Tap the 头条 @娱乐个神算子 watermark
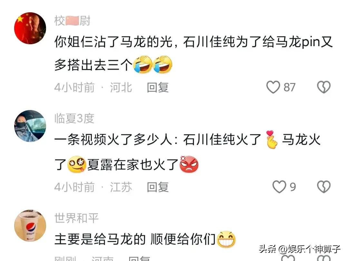 (300, 249)
